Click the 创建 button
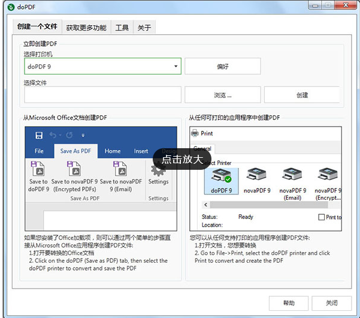 tap(302, 95)
